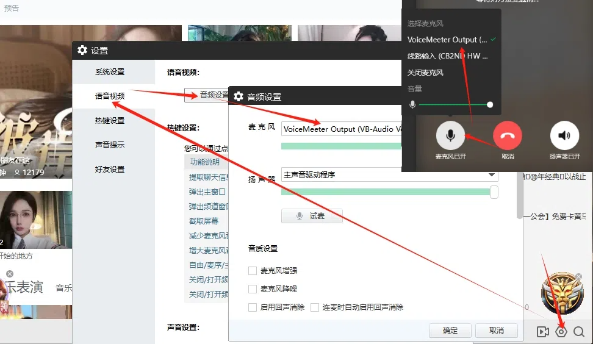Select VoiceMeeter Output microphone option
Viewport: 593px width, 344px height.
(x=451, y=40)
